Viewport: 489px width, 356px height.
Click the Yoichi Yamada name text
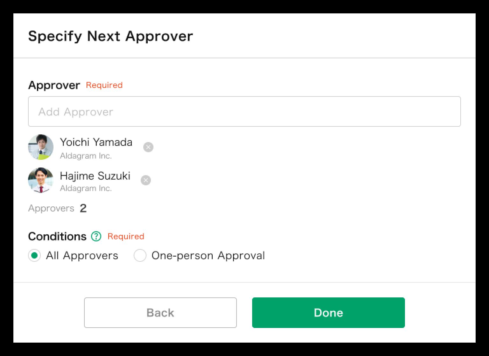tap(96, 142)
